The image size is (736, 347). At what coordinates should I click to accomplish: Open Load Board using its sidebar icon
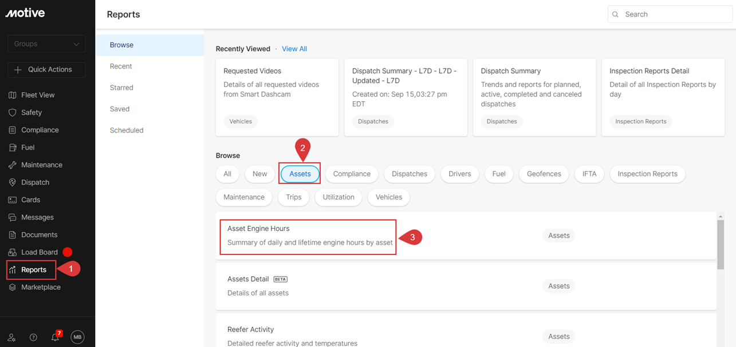pyautogui.click(x=13, y=252)
